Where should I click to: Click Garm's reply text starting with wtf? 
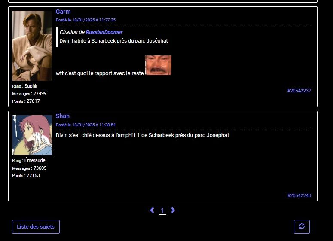click(100, 73)
